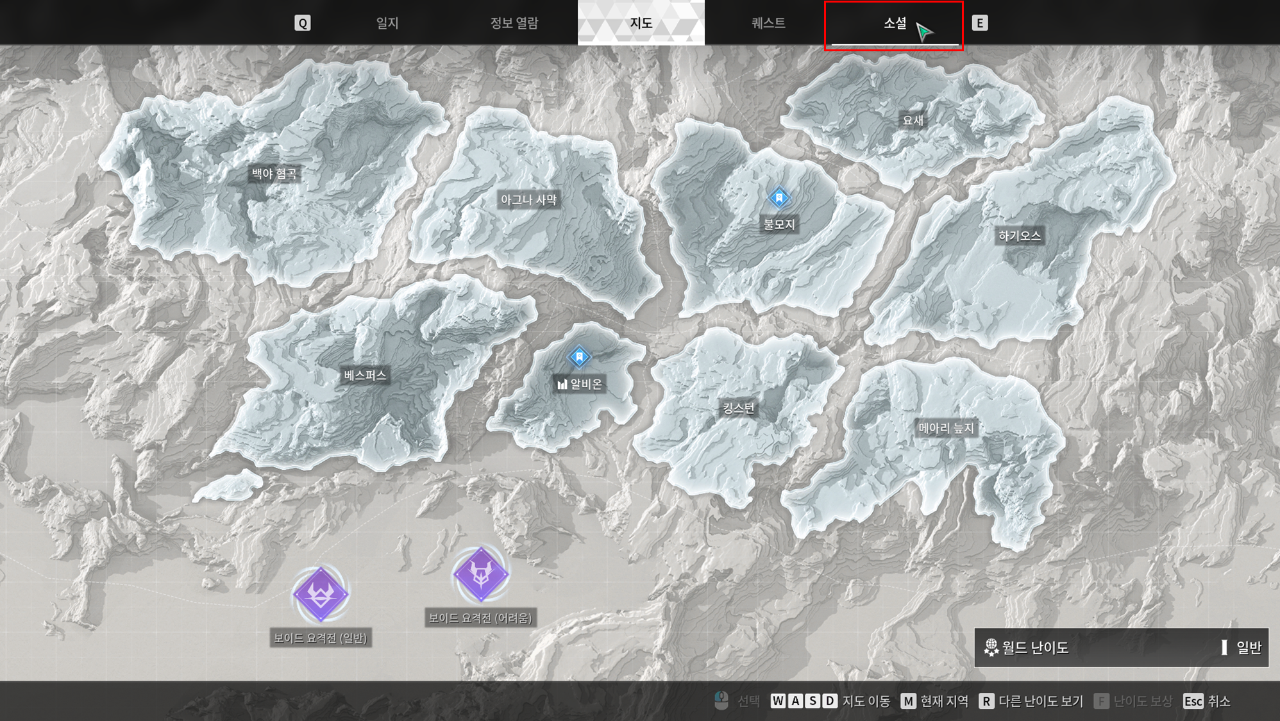Select the 킹스턴 region on map
Viewport: 1280px width, 721px height.
[x=739, y=408]
